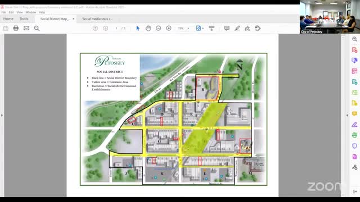Image resolution: width=360 pixels, height=202 pixels.
Task: Open the green printer tool in right pane
Action: tap(354, 135)
